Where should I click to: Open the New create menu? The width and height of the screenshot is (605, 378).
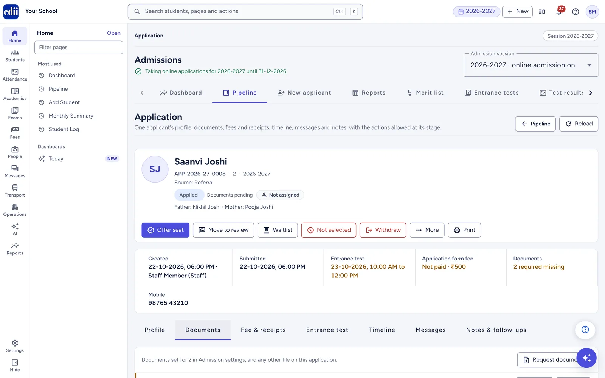(517, 12)
